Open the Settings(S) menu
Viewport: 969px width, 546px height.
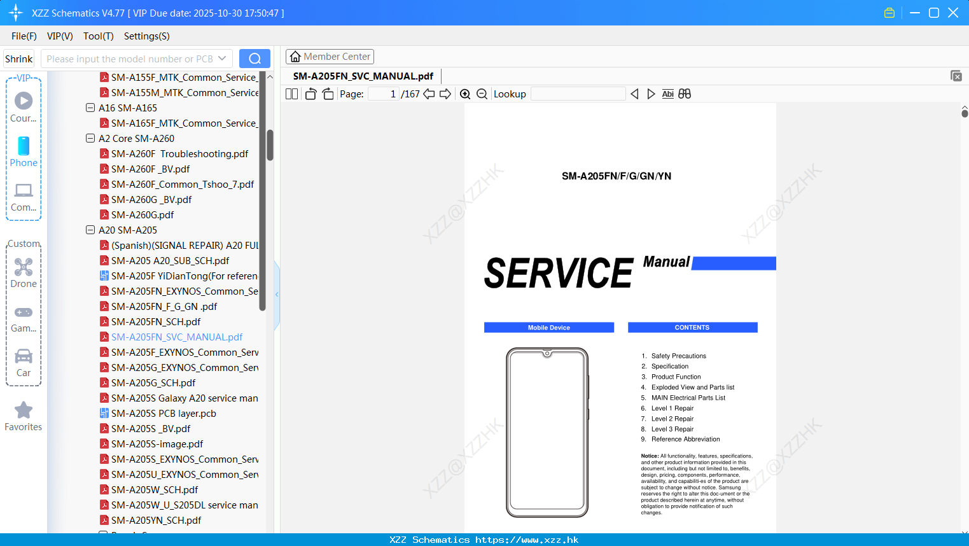point(147,36)
